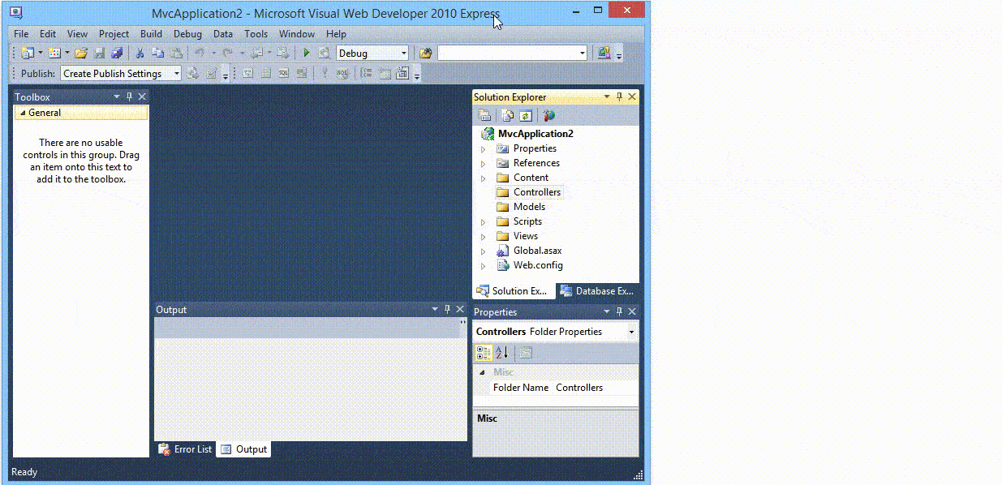The width and height of the screenshot is (1002, 485).
Task: Open the Window menu
Action: tap(297, 34)
